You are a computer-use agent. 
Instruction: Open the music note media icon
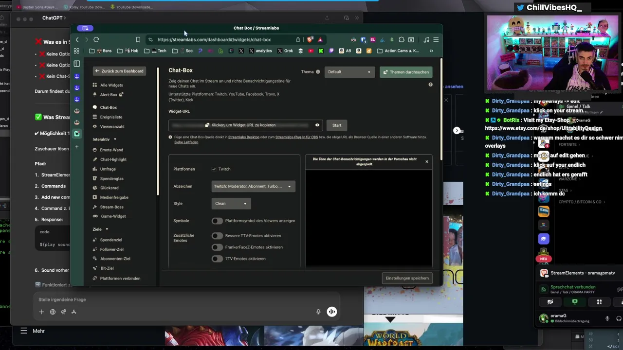click(x=426, y=40)
